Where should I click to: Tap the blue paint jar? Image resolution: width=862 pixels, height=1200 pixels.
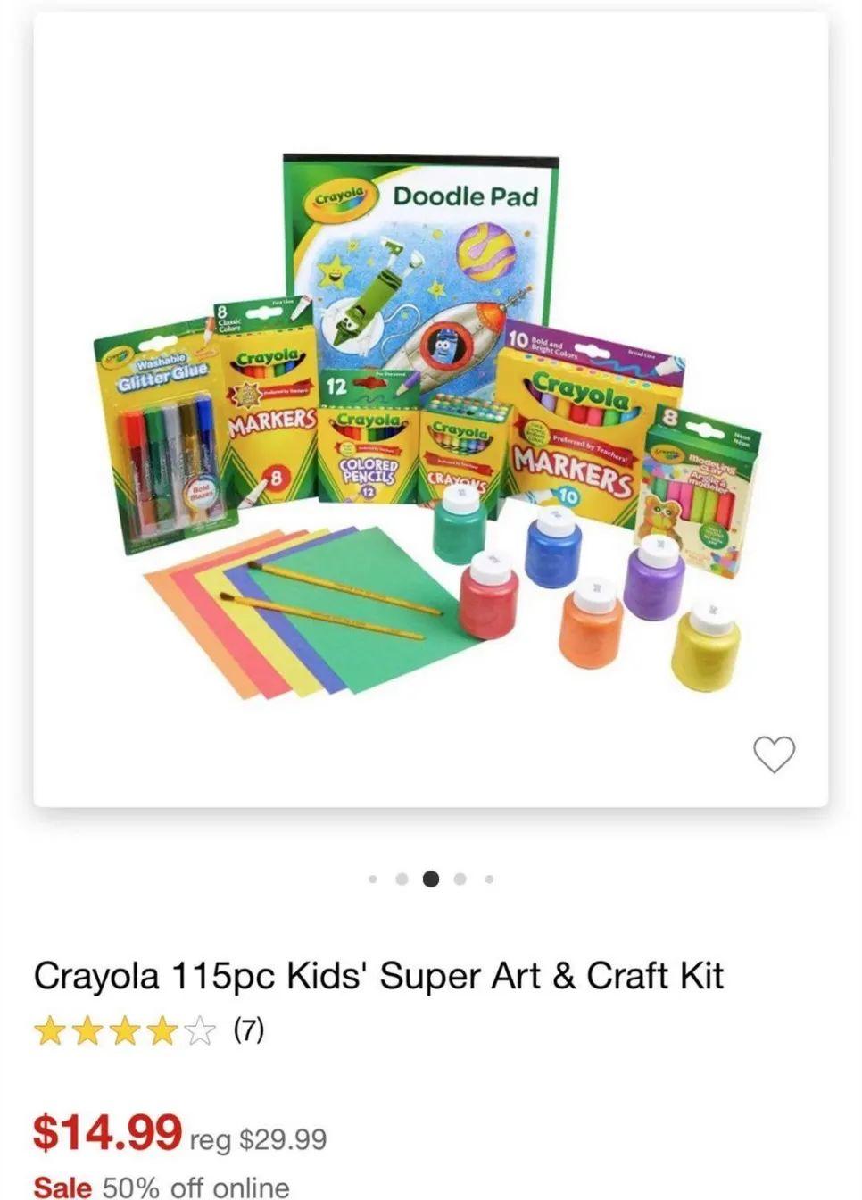pos(553,546)
